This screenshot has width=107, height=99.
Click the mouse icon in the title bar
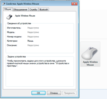point(3,4)
